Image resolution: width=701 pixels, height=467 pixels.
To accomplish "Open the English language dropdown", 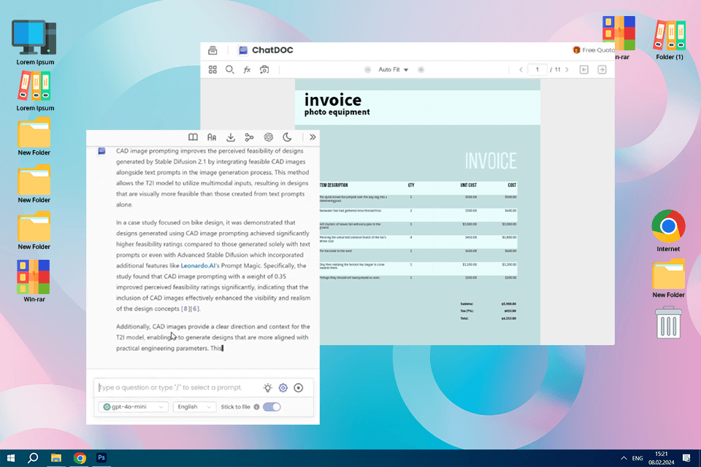I will pos(194,406).
